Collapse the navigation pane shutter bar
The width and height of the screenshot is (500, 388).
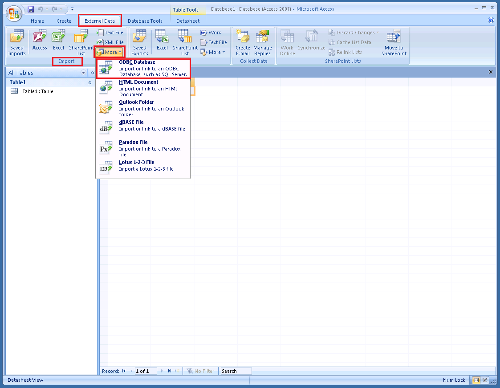pyautogui.click(x=93, y=73)
